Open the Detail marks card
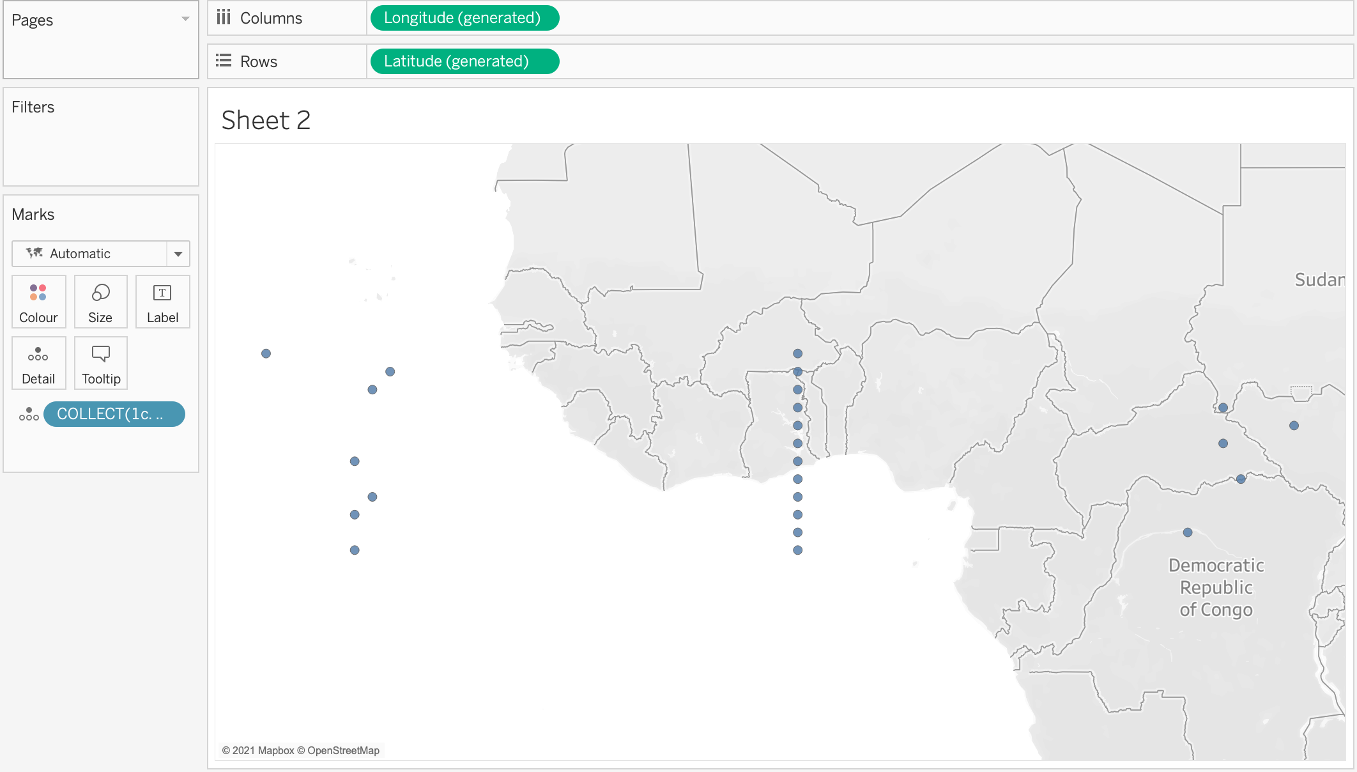This screenshot has height=772, width=1357. [x=38, y=363]
